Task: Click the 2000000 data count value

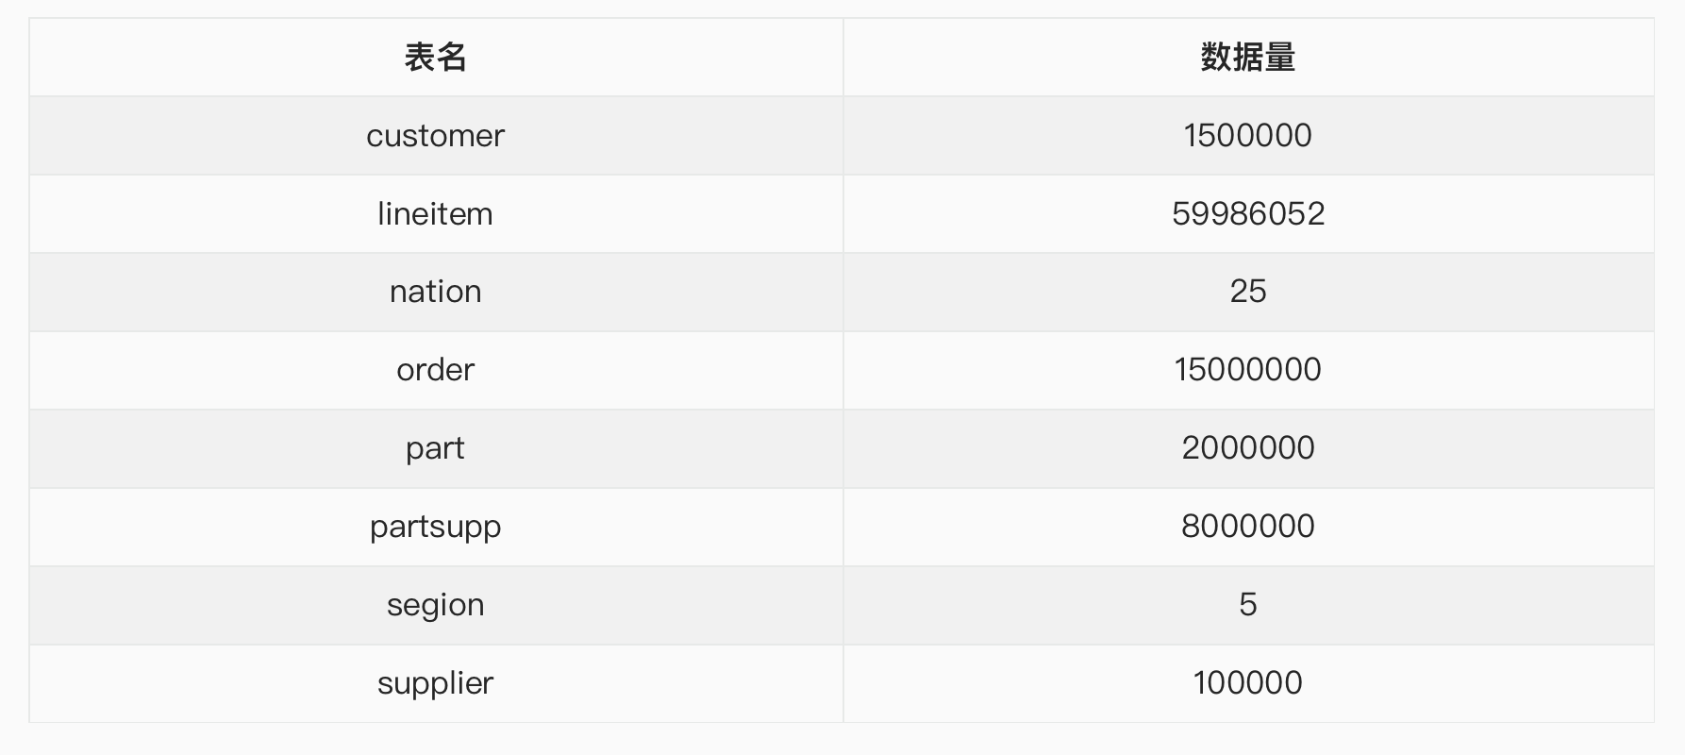Action: [x=1247, y=448]
